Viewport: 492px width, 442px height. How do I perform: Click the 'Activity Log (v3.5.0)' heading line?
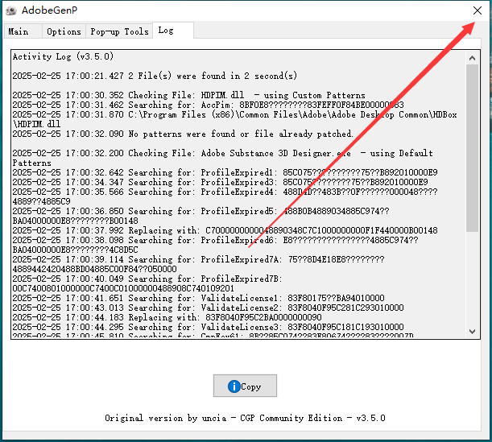pyautogui.click(x=63, y=56)
